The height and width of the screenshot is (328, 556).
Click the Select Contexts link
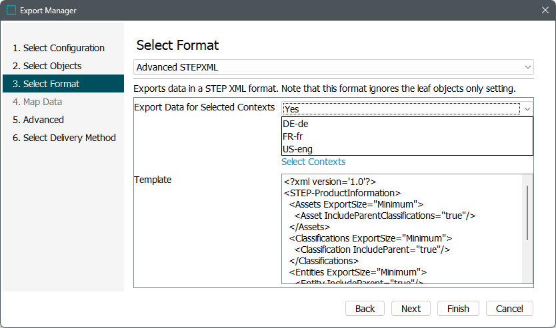click(313, 162)
